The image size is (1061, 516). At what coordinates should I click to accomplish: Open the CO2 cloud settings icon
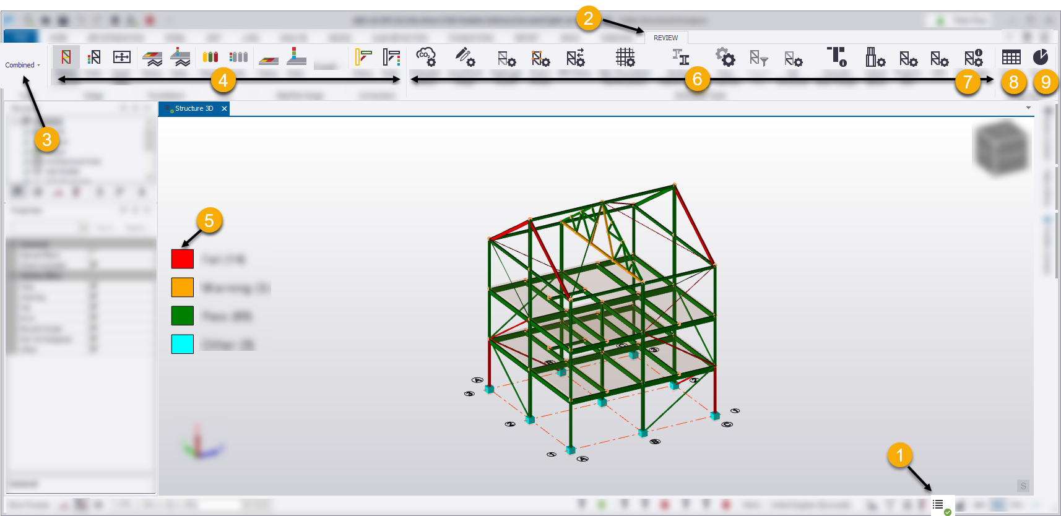click(426, 58)
